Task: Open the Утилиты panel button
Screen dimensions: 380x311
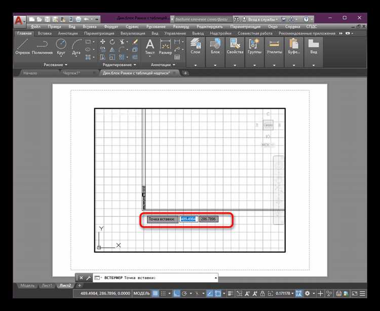Action: point(274,47)
